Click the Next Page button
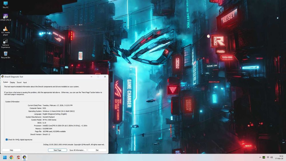The height and width of the screenshot is (161, 286). coord(57,150)
